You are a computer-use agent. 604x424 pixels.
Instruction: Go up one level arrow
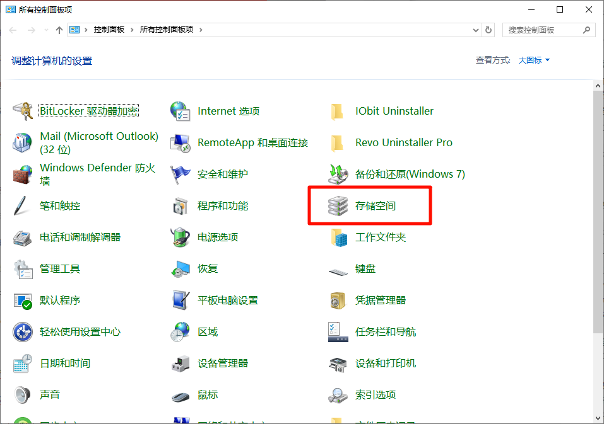pos(59,30)
